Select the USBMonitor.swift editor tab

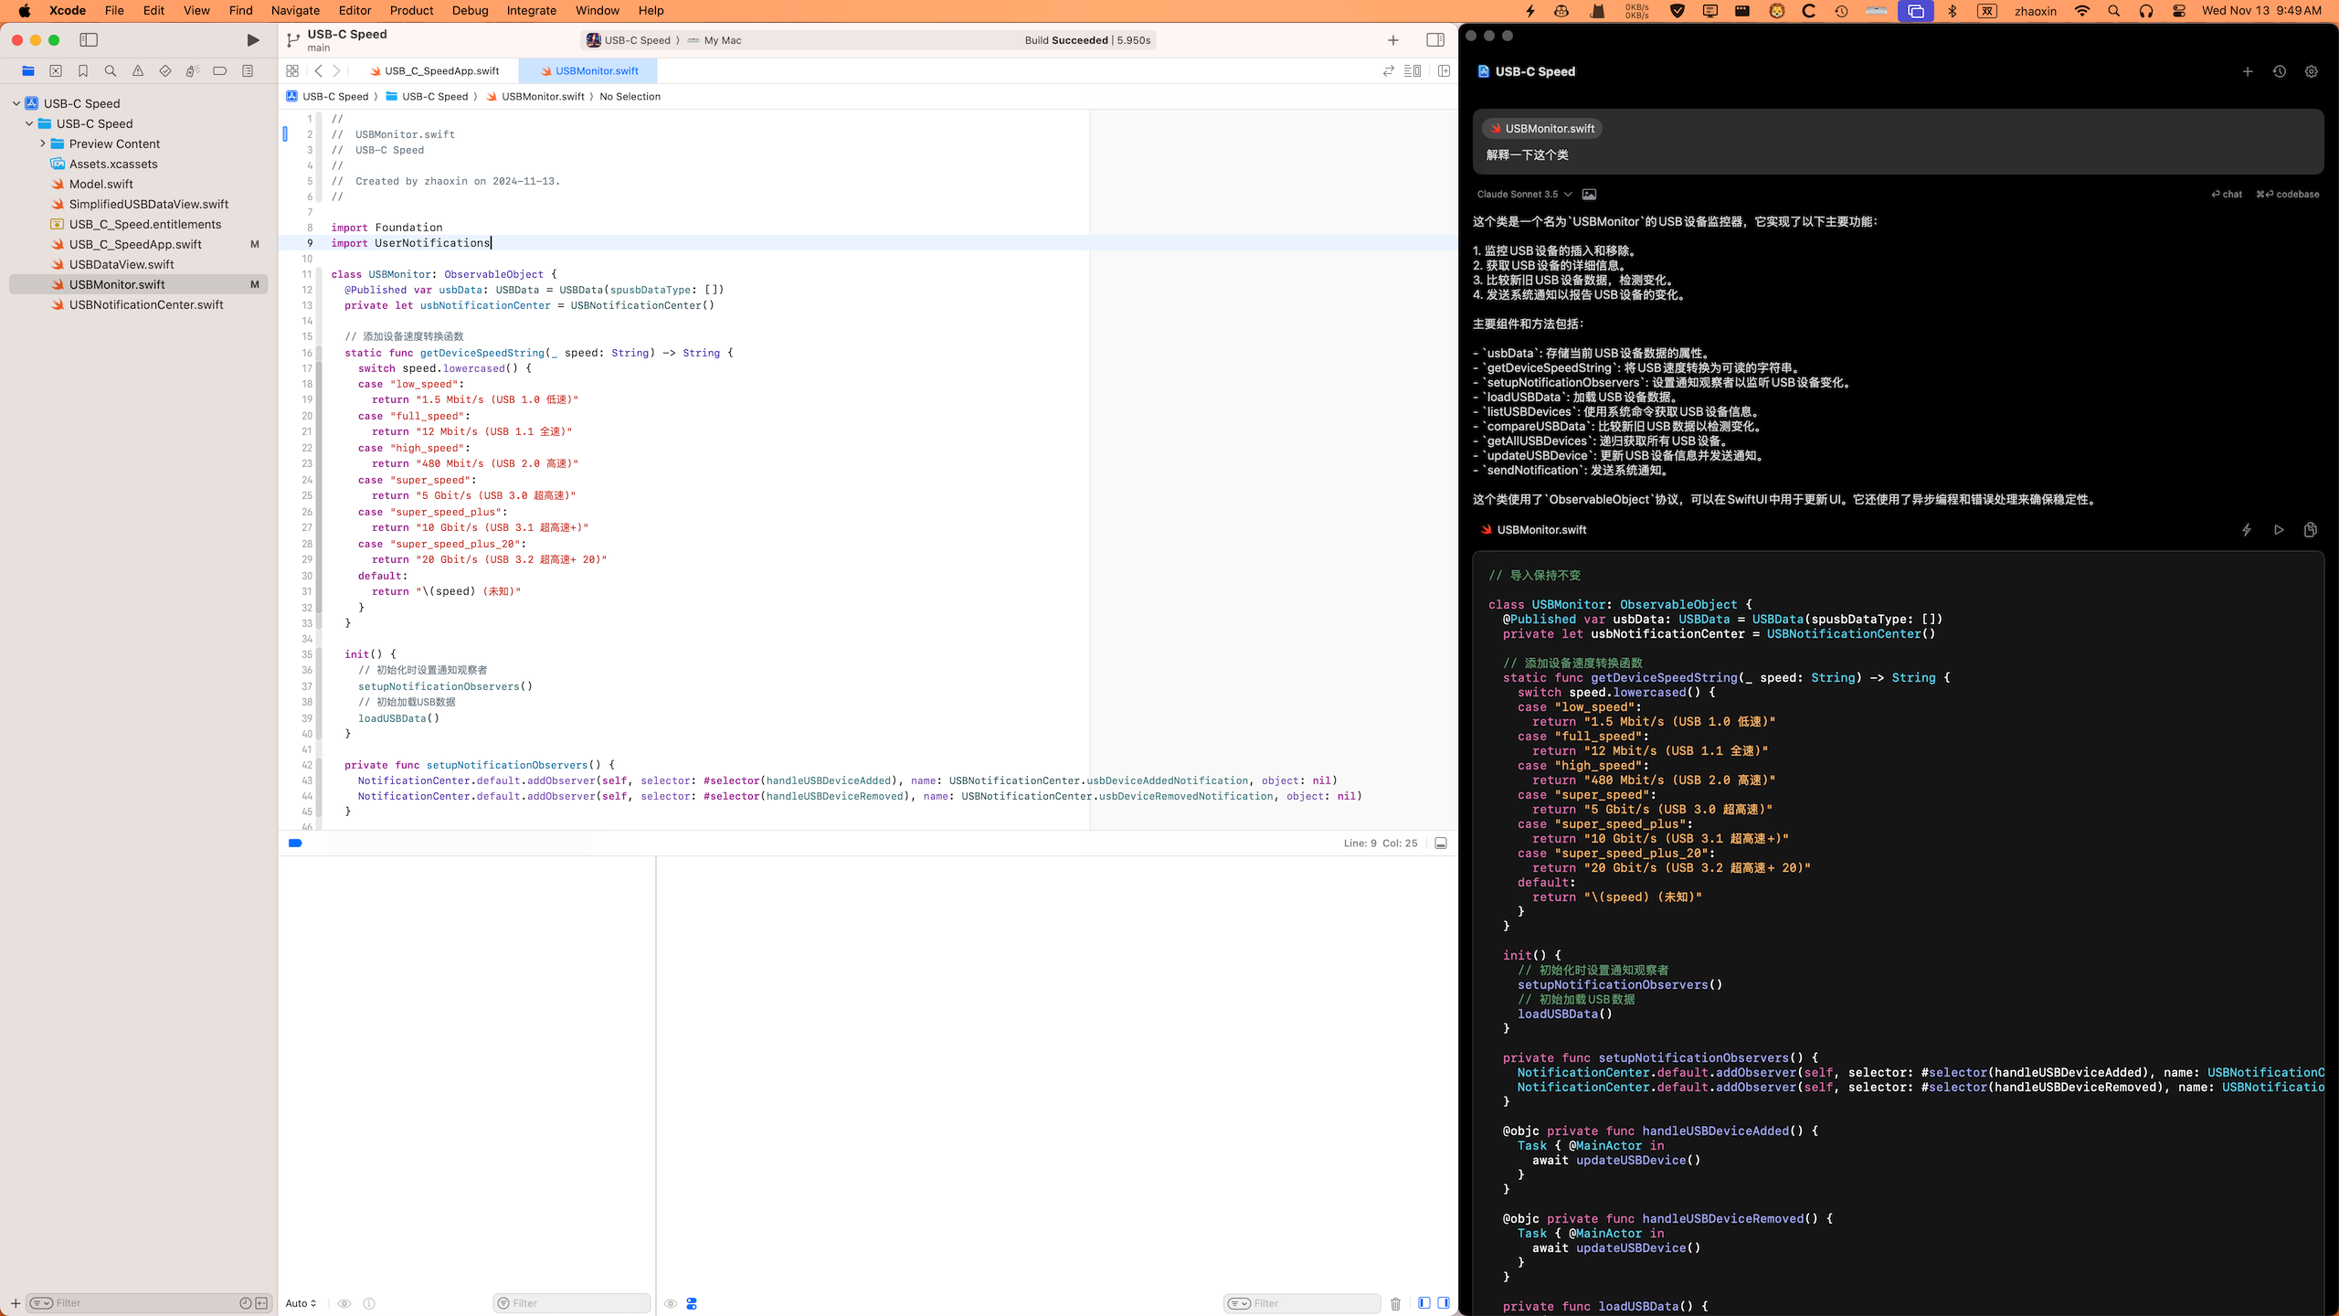click(x=588, y=70)
